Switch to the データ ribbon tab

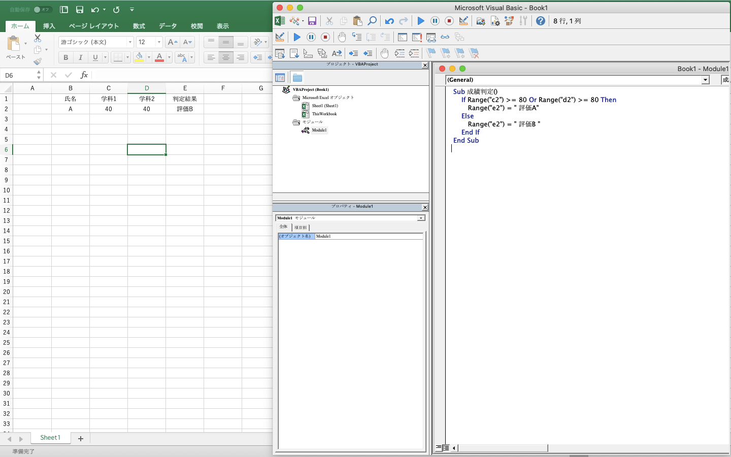(168, 26)
